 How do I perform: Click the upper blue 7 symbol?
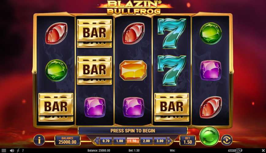172,33
